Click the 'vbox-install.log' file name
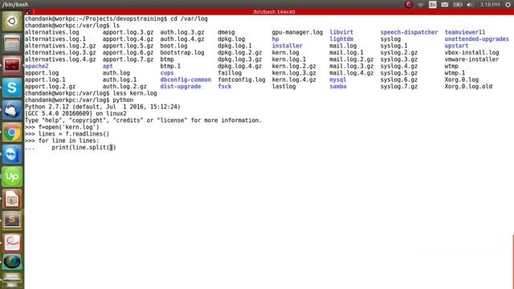 (471, 52)
